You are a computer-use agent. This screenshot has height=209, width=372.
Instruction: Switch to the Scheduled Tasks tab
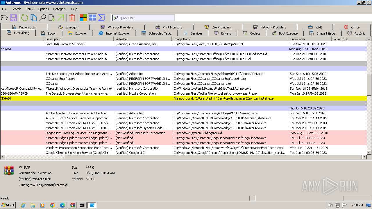[x=157, y=33]
